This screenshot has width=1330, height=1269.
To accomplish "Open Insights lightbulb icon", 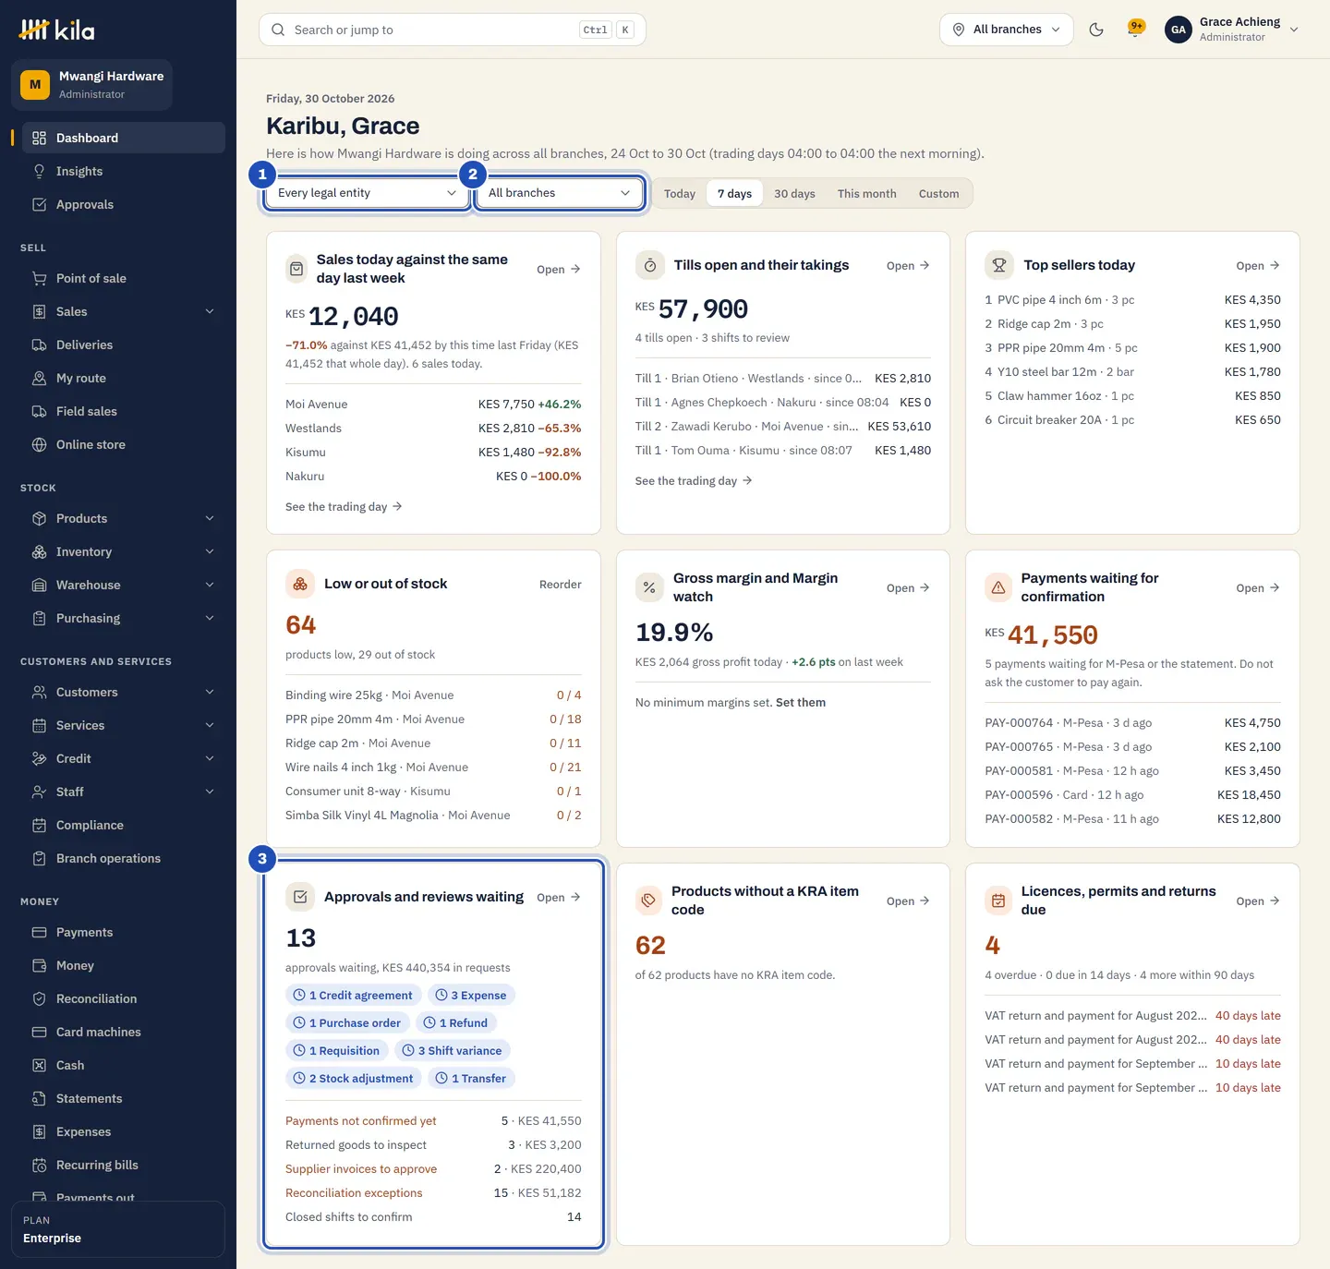I will (39, 171).
